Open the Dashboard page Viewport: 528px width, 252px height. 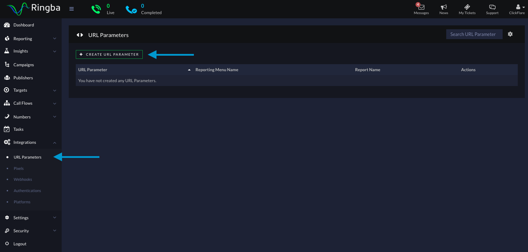point(24,25)
